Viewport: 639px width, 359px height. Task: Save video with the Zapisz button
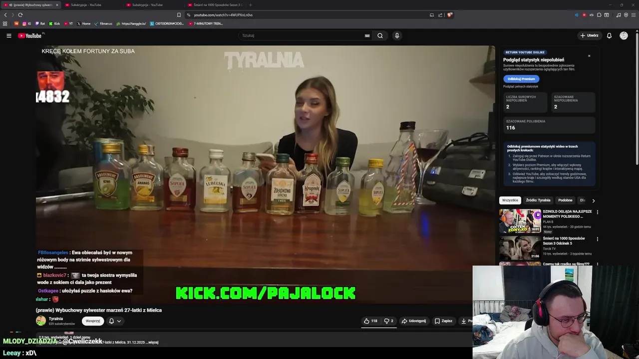click(443, 321)
